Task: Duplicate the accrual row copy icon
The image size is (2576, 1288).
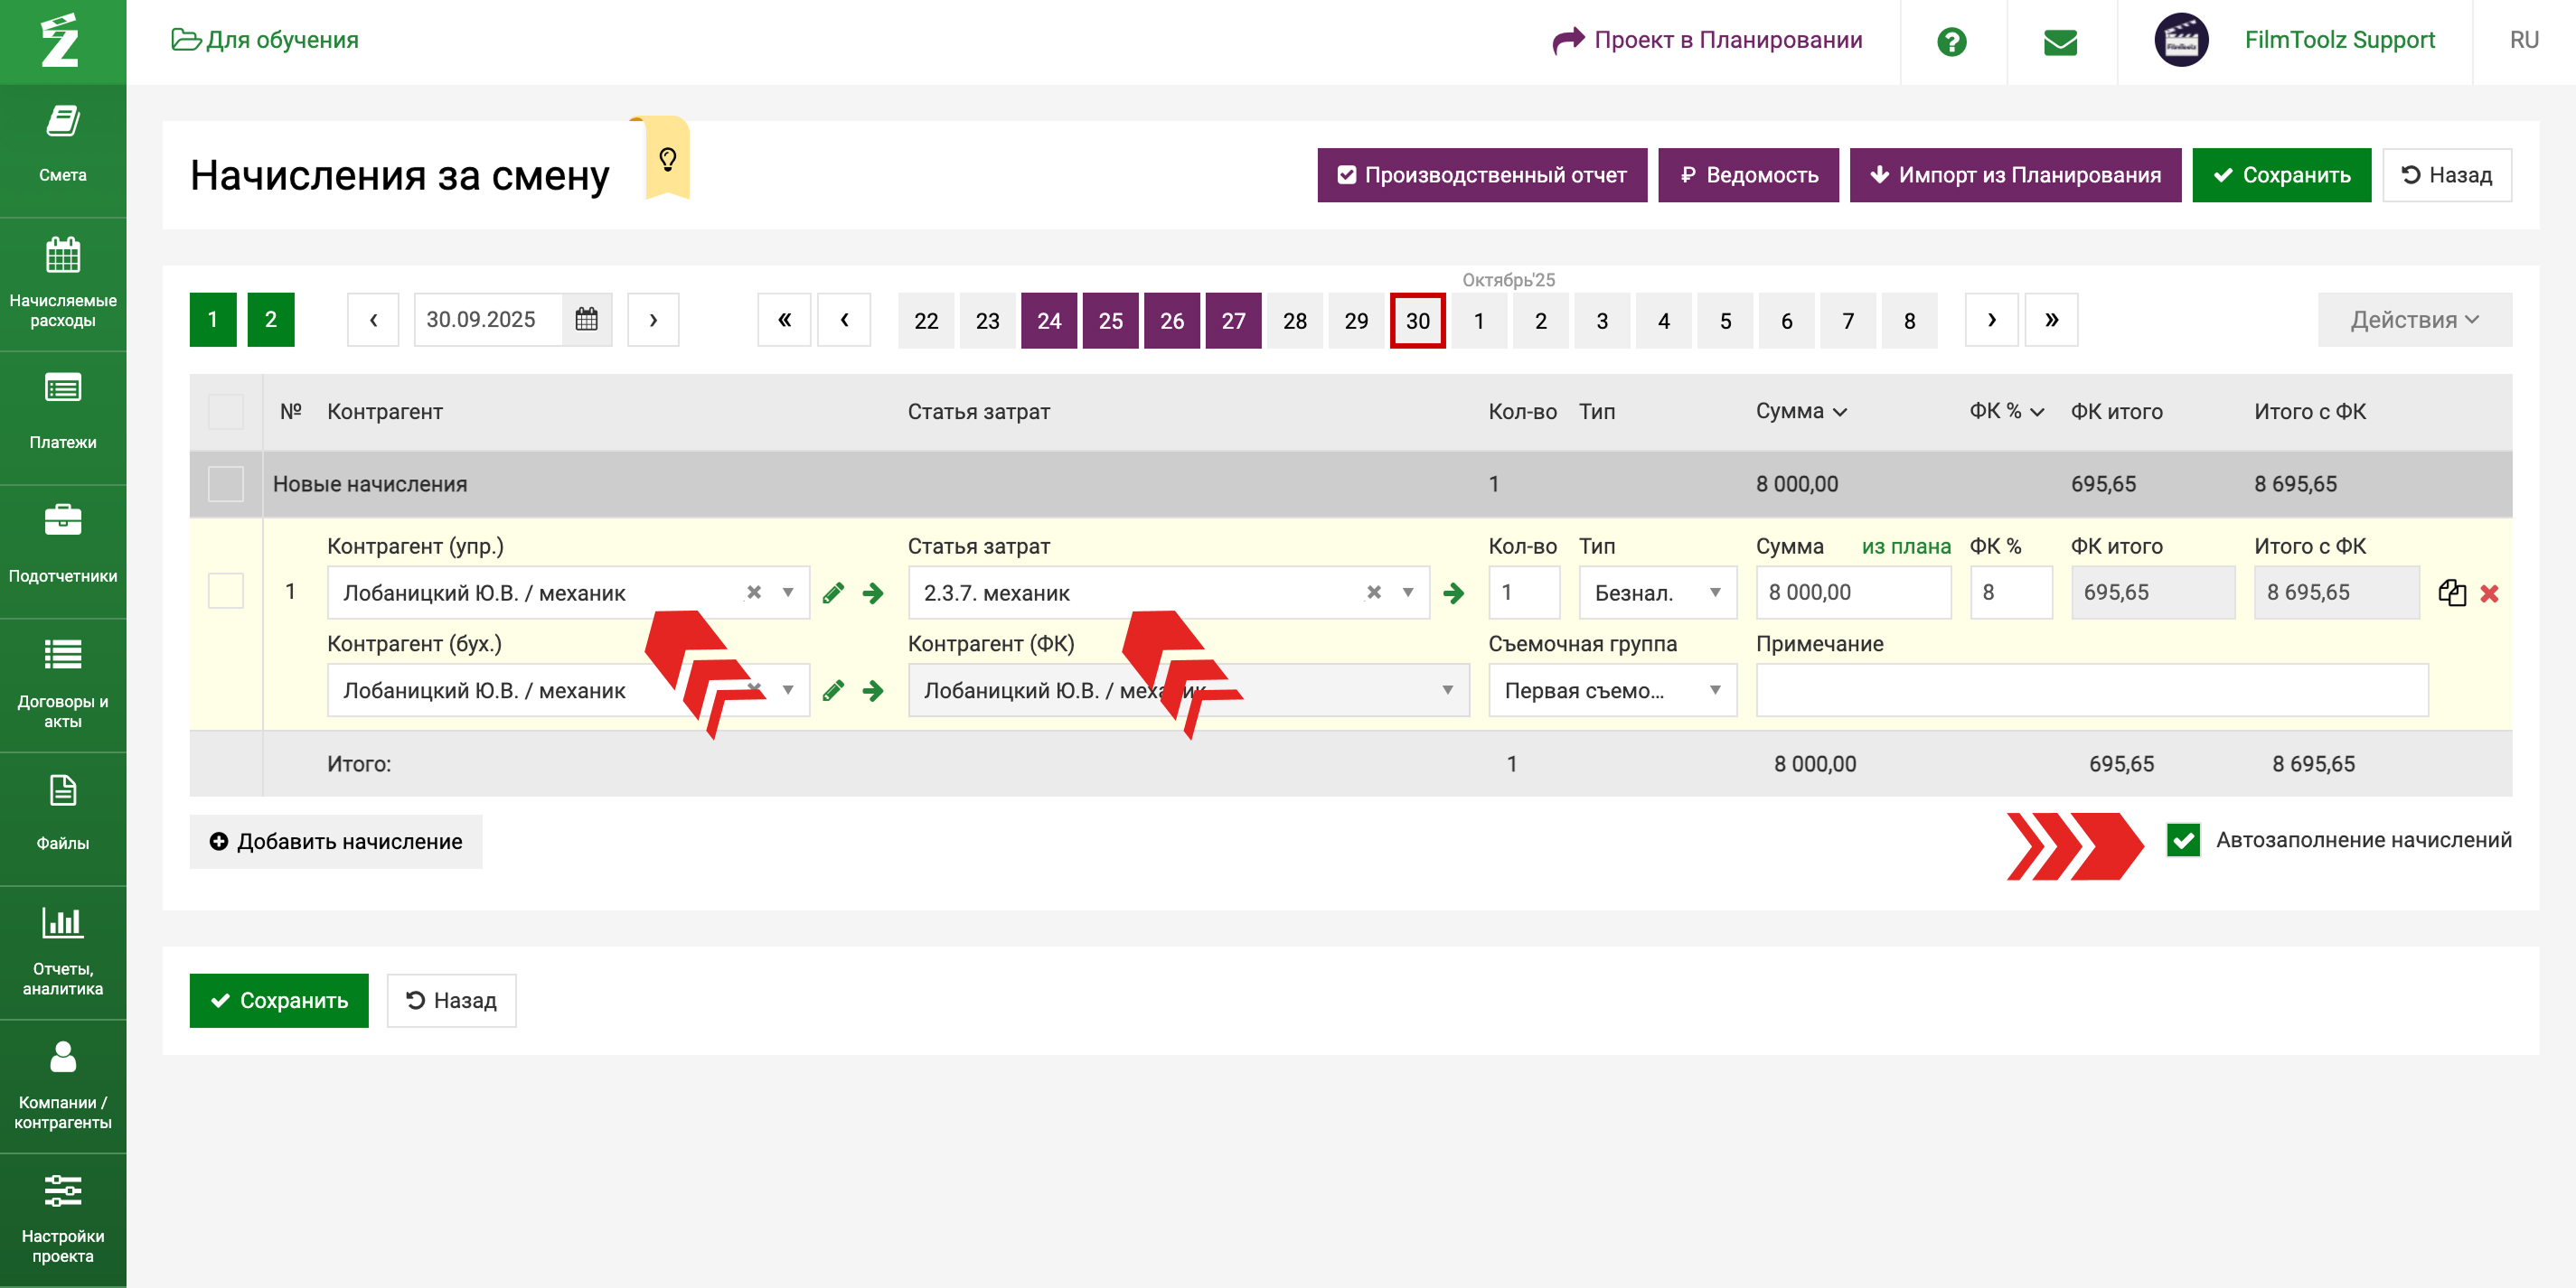Action: pos(2451,593)
